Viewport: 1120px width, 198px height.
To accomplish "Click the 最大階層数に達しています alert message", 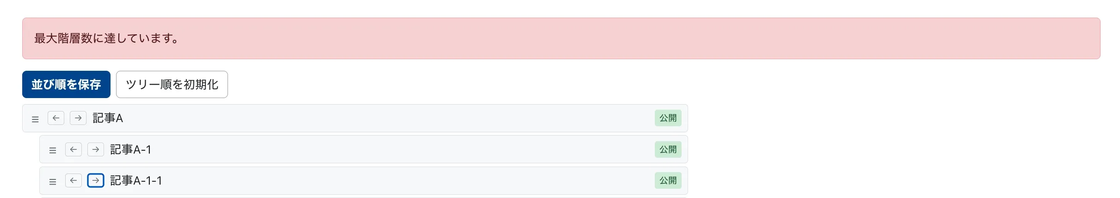I will (x=106, y=38).
